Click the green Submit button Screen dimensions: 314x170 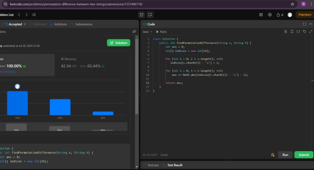[x=303, y=155]
